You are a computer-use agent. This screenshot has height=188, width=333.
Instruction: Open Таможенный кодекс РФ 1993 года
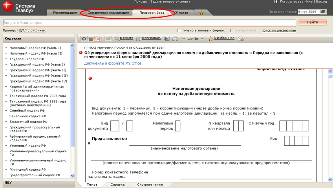point(38,103)
